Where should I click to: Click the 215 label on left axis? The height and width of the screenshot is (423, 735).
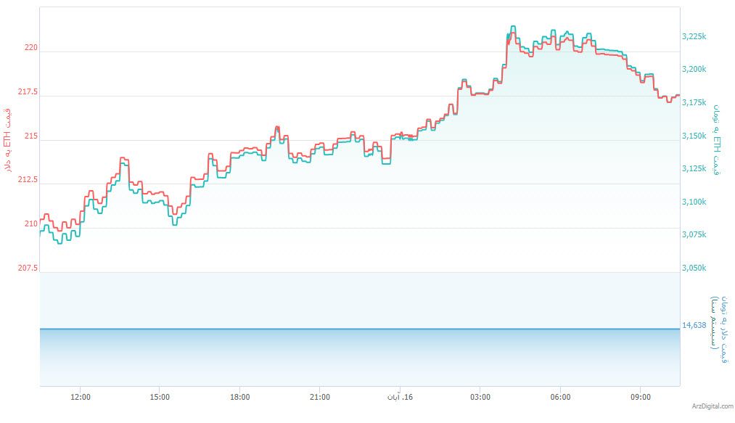30,136
